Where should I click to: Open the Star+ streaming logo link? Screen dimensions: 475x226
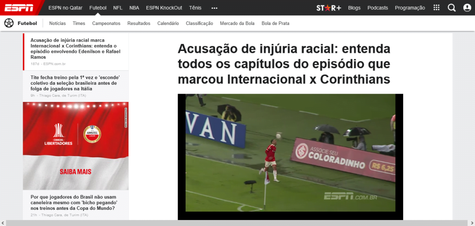[x=328, y=8]
